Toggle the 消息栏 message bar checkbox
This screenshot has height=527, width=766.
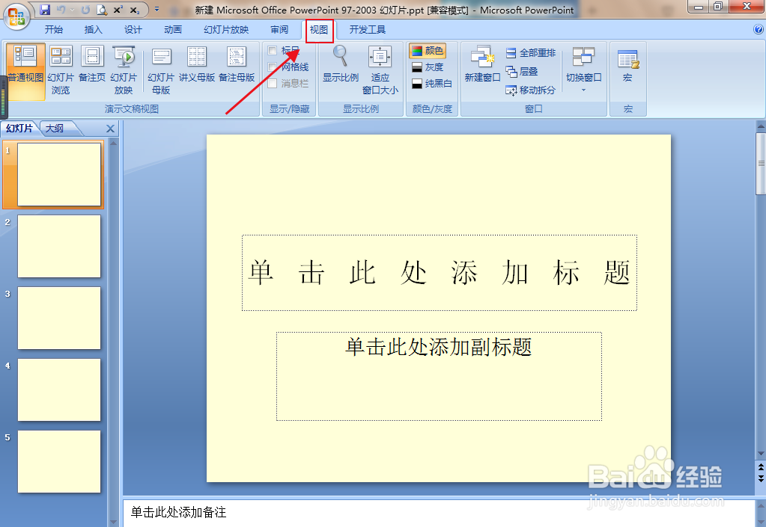273,84
